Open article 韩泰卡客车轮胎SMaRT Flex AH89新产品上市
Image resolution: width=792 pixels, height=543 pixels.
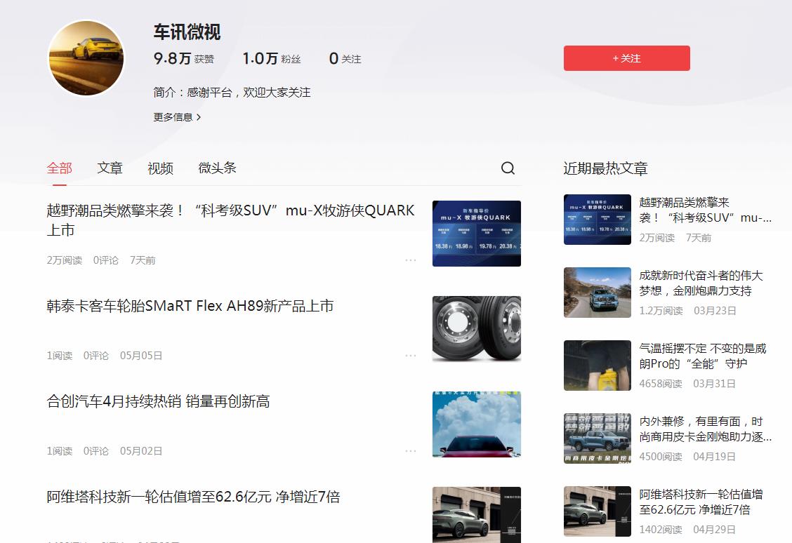pos(190,306)
